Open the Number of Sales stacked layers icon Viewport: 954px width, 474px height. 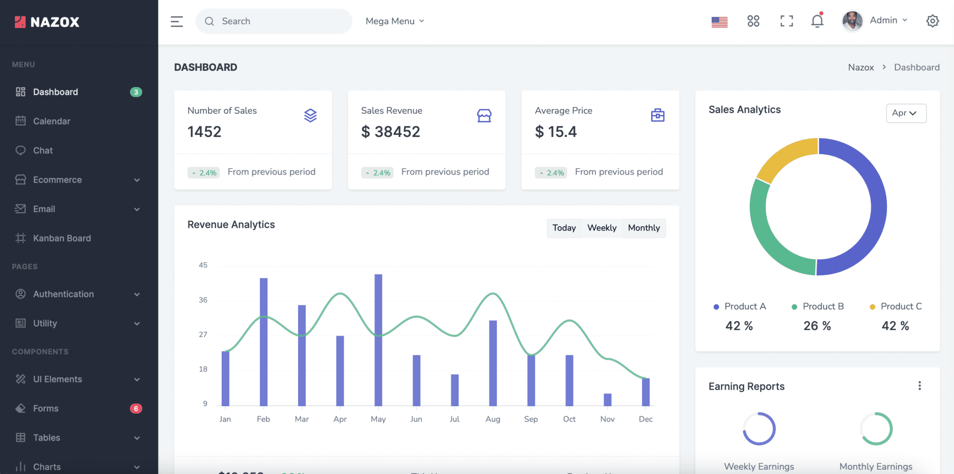(311, 116)
